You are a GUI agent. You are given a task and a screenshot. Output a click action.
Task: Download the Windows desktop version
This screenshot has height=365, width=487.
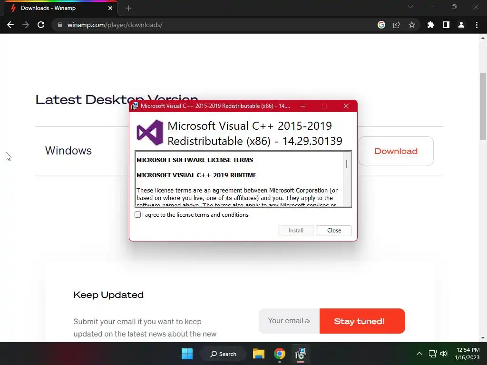[396, 151]
